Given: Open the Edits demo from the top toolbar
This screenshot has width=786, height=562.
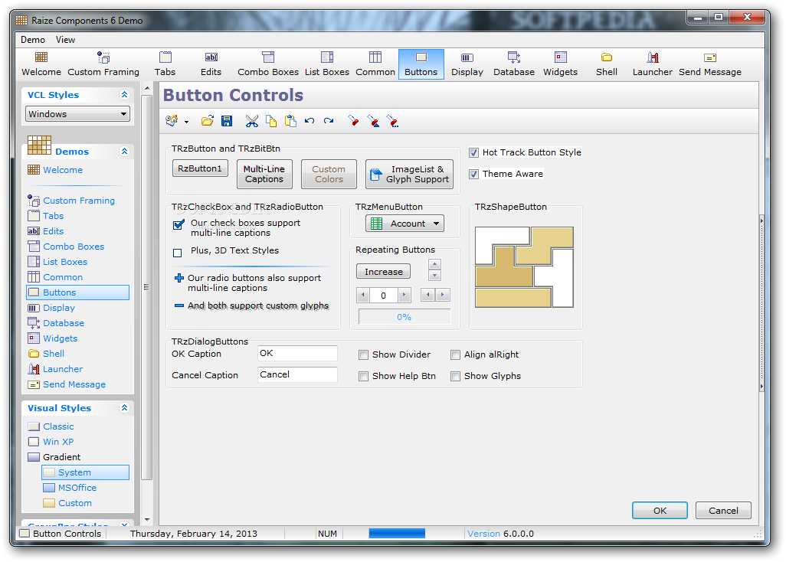Looking at the screenshot, I should point(211,64).
